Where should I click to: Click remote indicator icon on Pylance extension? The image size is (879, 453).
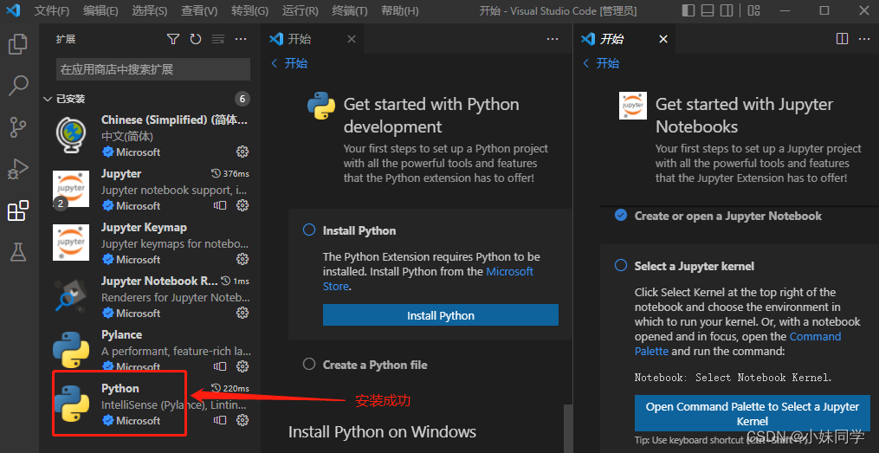pos(220,366)
